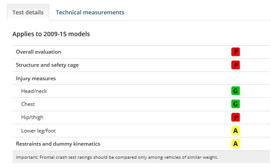The width and height of the screenshot is (271, 167).
Task: Click the Restraints and dummy kinematics label
Action: tap(58, 144)
